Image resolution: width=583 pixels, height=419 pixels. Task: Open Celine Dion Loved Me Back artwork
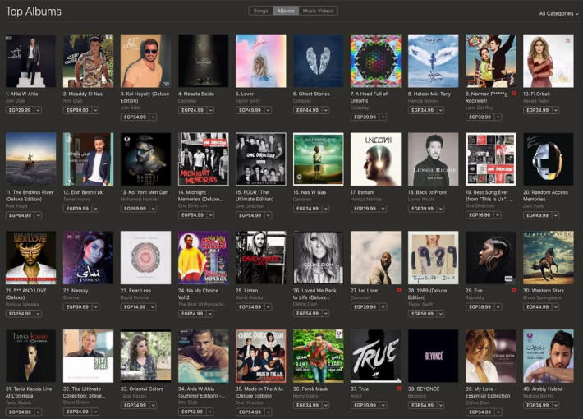pyautogui.click(x=319, y=257)
